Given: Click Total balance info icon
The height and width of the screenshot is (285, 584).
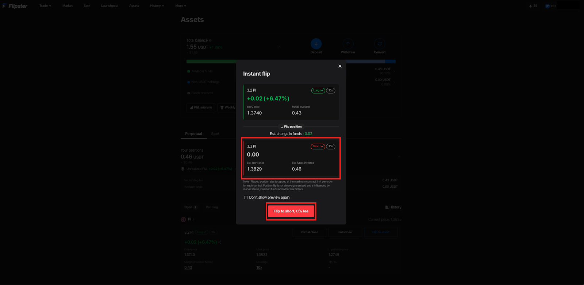Looking at the screenshot, I should coord(210,40).
